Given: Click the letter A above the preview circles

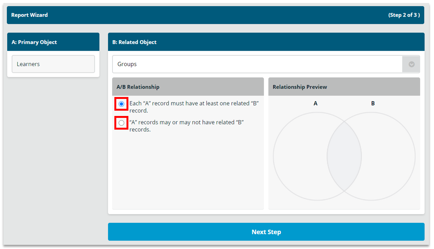Looking at the screenshot, I should [315, 103].
